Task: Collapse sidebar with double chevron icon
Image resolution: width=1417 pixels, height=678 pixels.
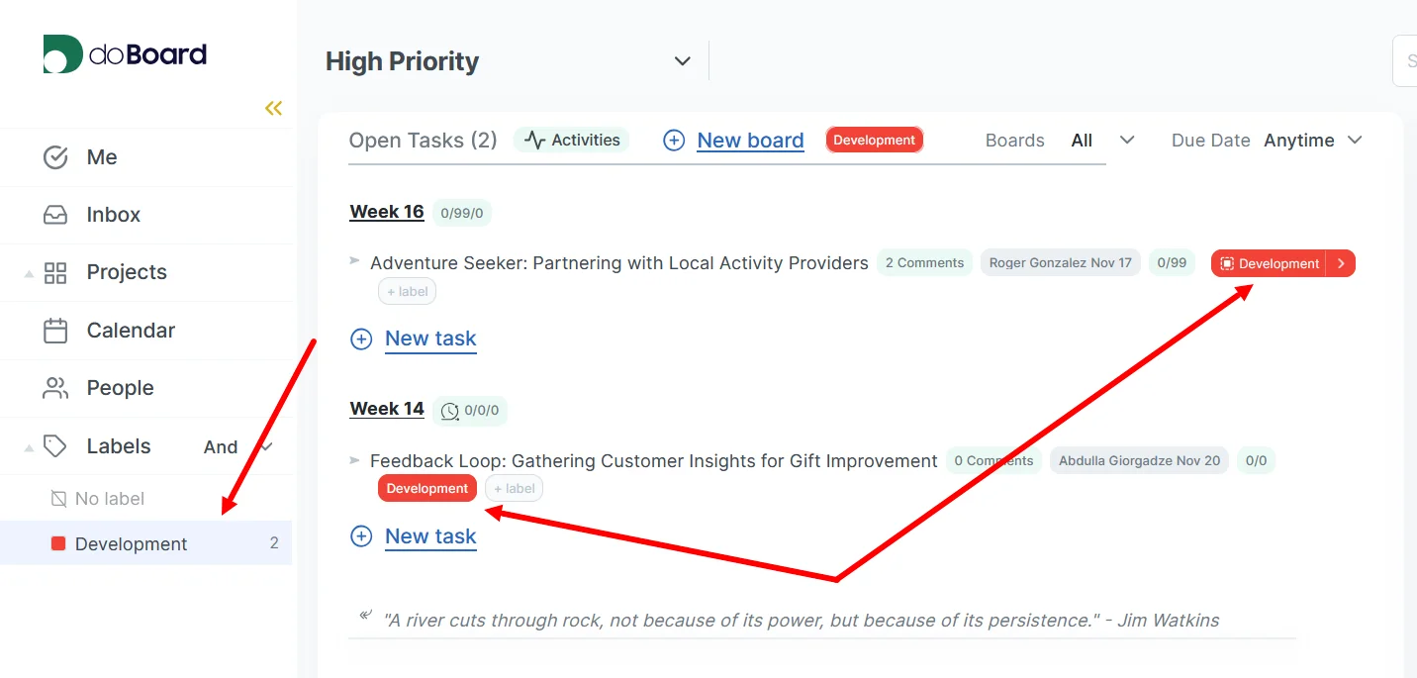Action: pos(273,108)
